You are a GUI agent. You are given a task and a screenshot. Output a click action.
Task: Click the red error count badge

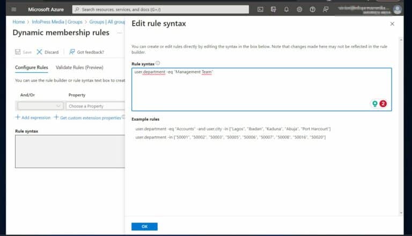(383, 104)
